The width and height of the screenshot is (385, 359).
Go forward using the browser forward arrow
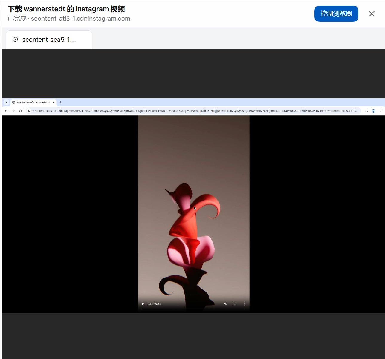tap(13, 111)
